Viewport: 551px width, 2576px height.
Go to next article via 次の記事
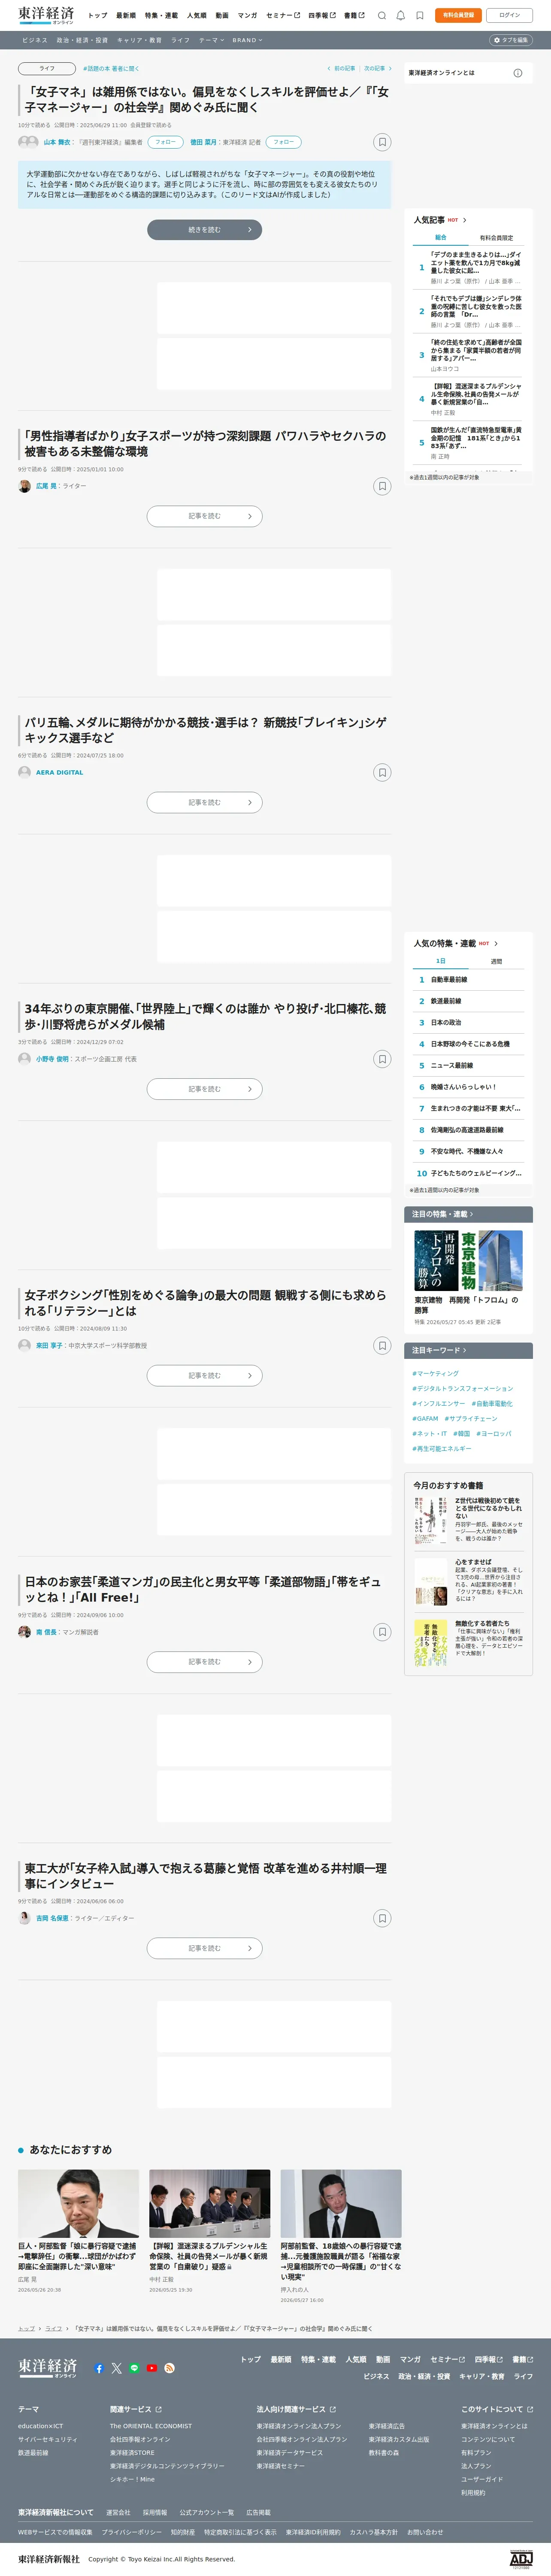[377, 69]
